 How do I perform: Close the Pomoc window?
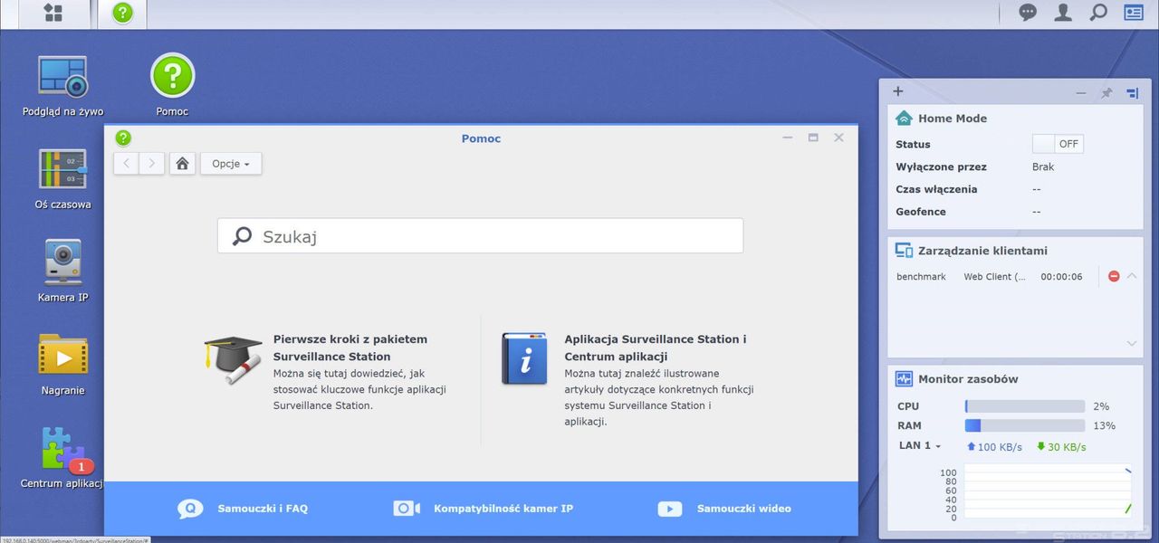coord(838,138)
